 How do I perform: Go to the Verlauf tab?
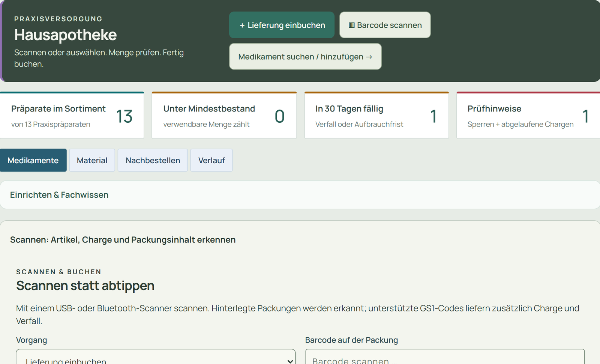(x=211, y=160)
